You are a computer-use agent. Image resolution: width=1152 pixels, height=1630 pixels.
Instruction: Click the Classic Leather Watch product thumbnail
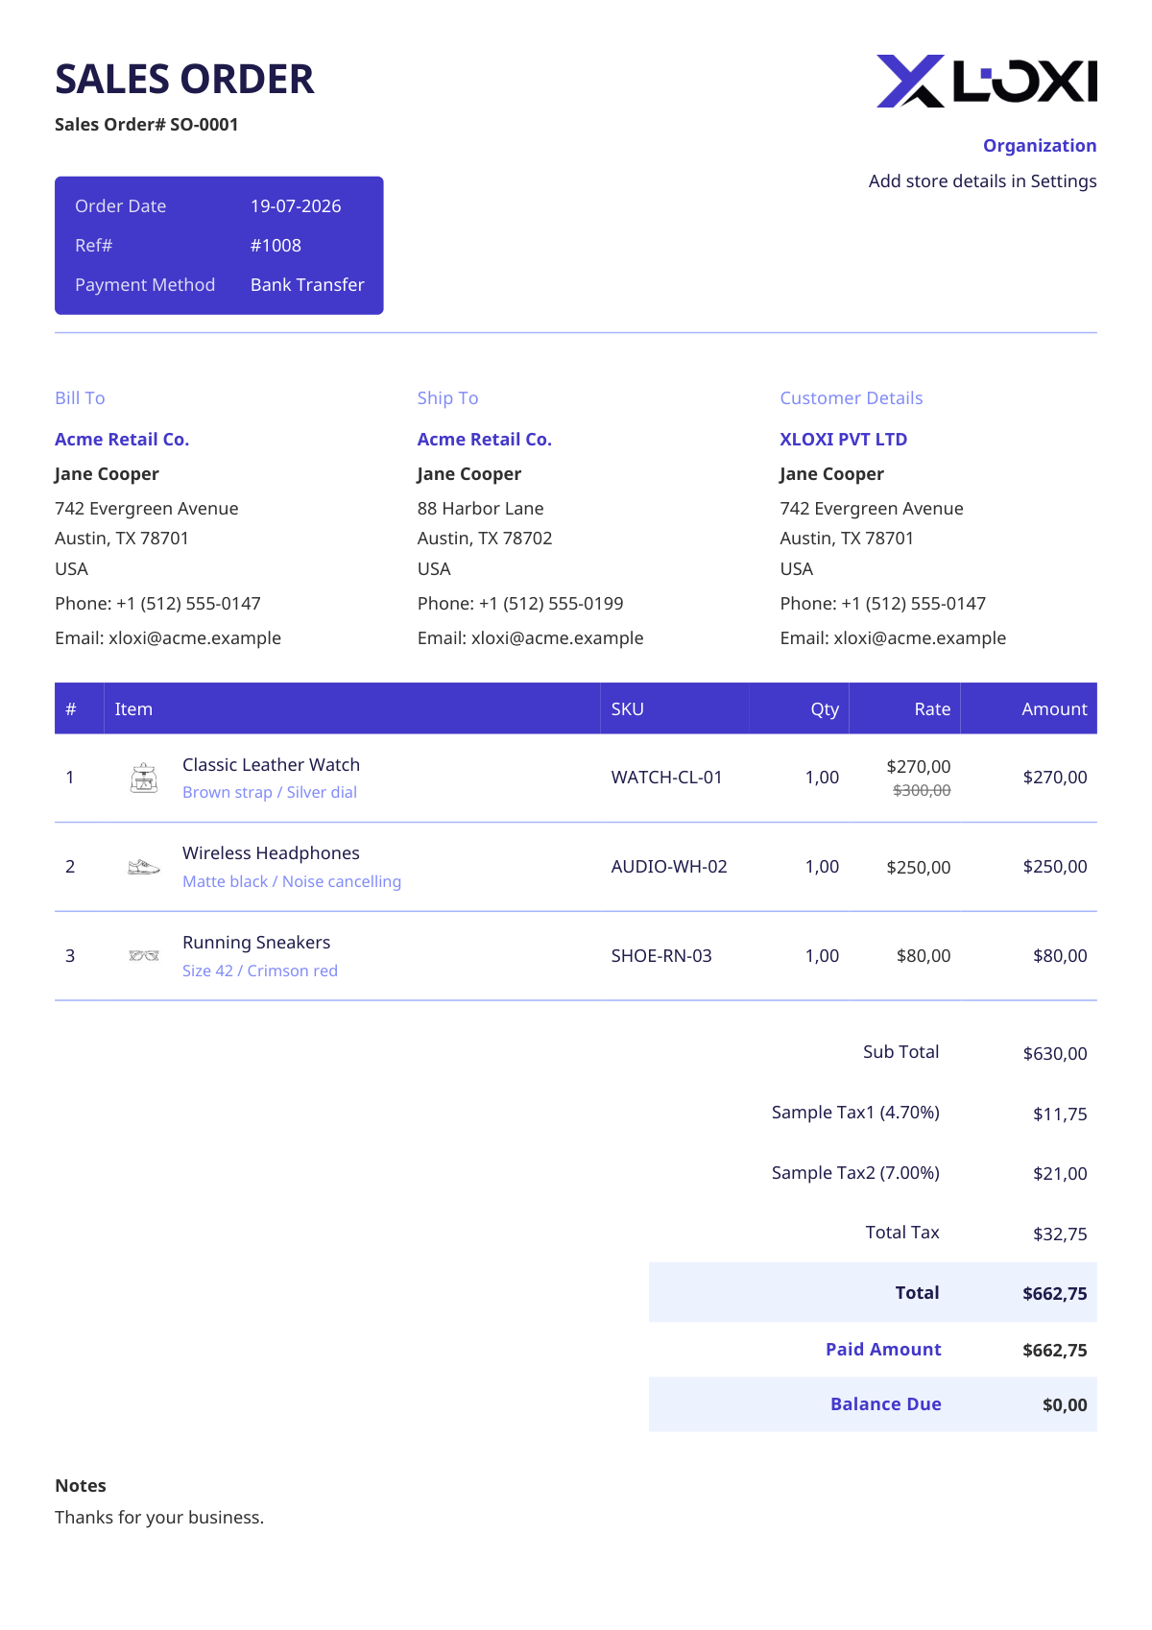(144, 778)
